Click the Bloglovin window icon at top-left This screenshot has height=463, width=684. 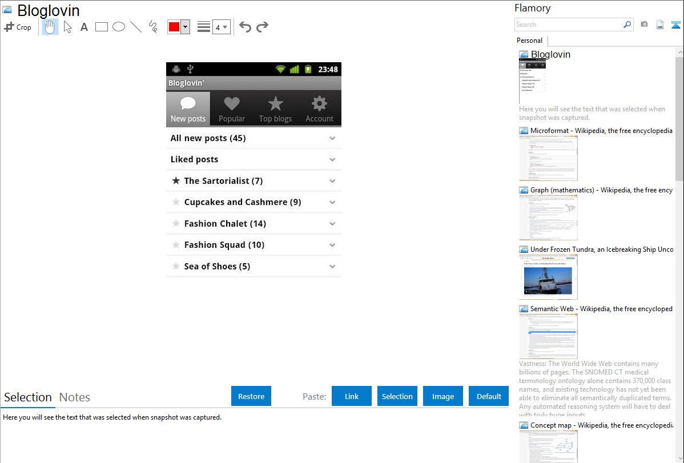[x=7, y=10]
